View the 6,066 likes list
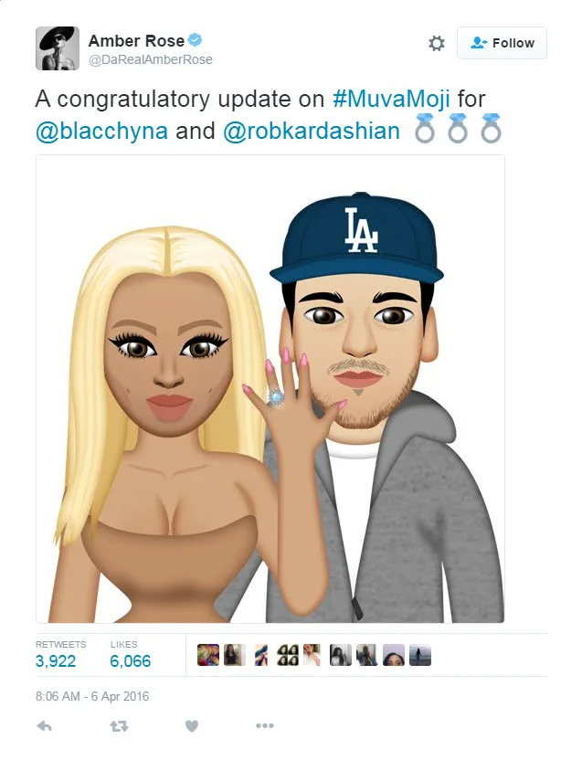This screenshot has width=582, height=760. click(131, 661)
